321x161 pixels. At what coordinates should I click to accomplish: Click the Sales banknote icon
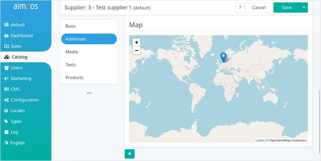(x=6, y=46)
